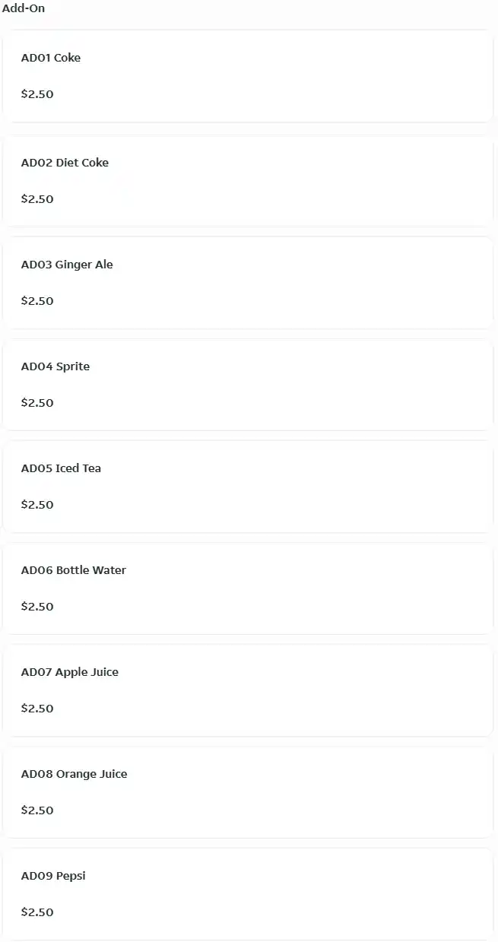Click the price under AD03 Ginger Ale
Image resolution: width=498 pixels, height=942 pixels.
(37, 301)
